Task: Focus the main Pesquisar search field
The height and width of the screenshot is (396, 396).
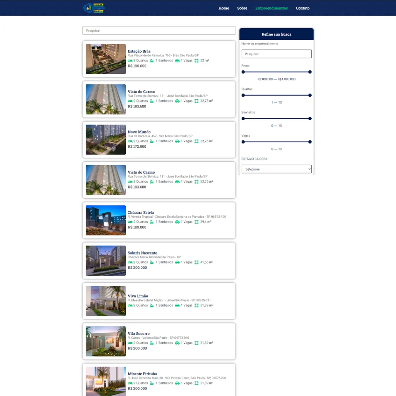Action: pyautogui.click(x=159, y=31)
